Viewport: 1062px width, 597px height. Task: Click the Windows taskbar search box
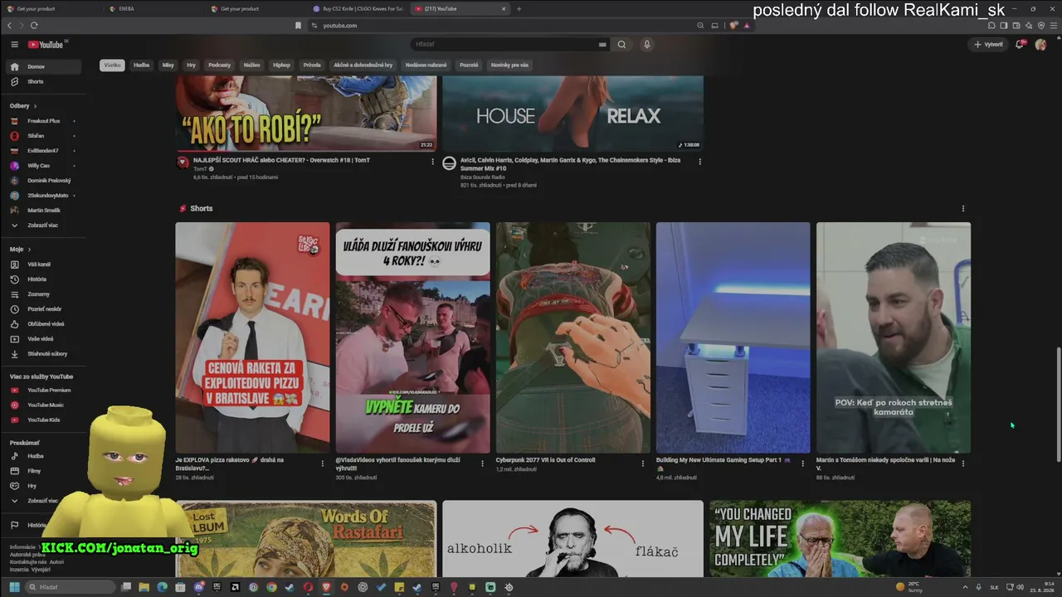(x=71, y=587)
